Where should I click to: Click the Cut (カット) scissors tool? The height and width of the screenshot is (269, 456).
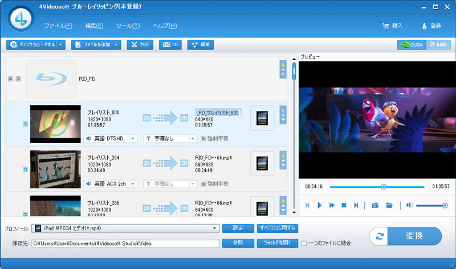(x=140, y=44)
